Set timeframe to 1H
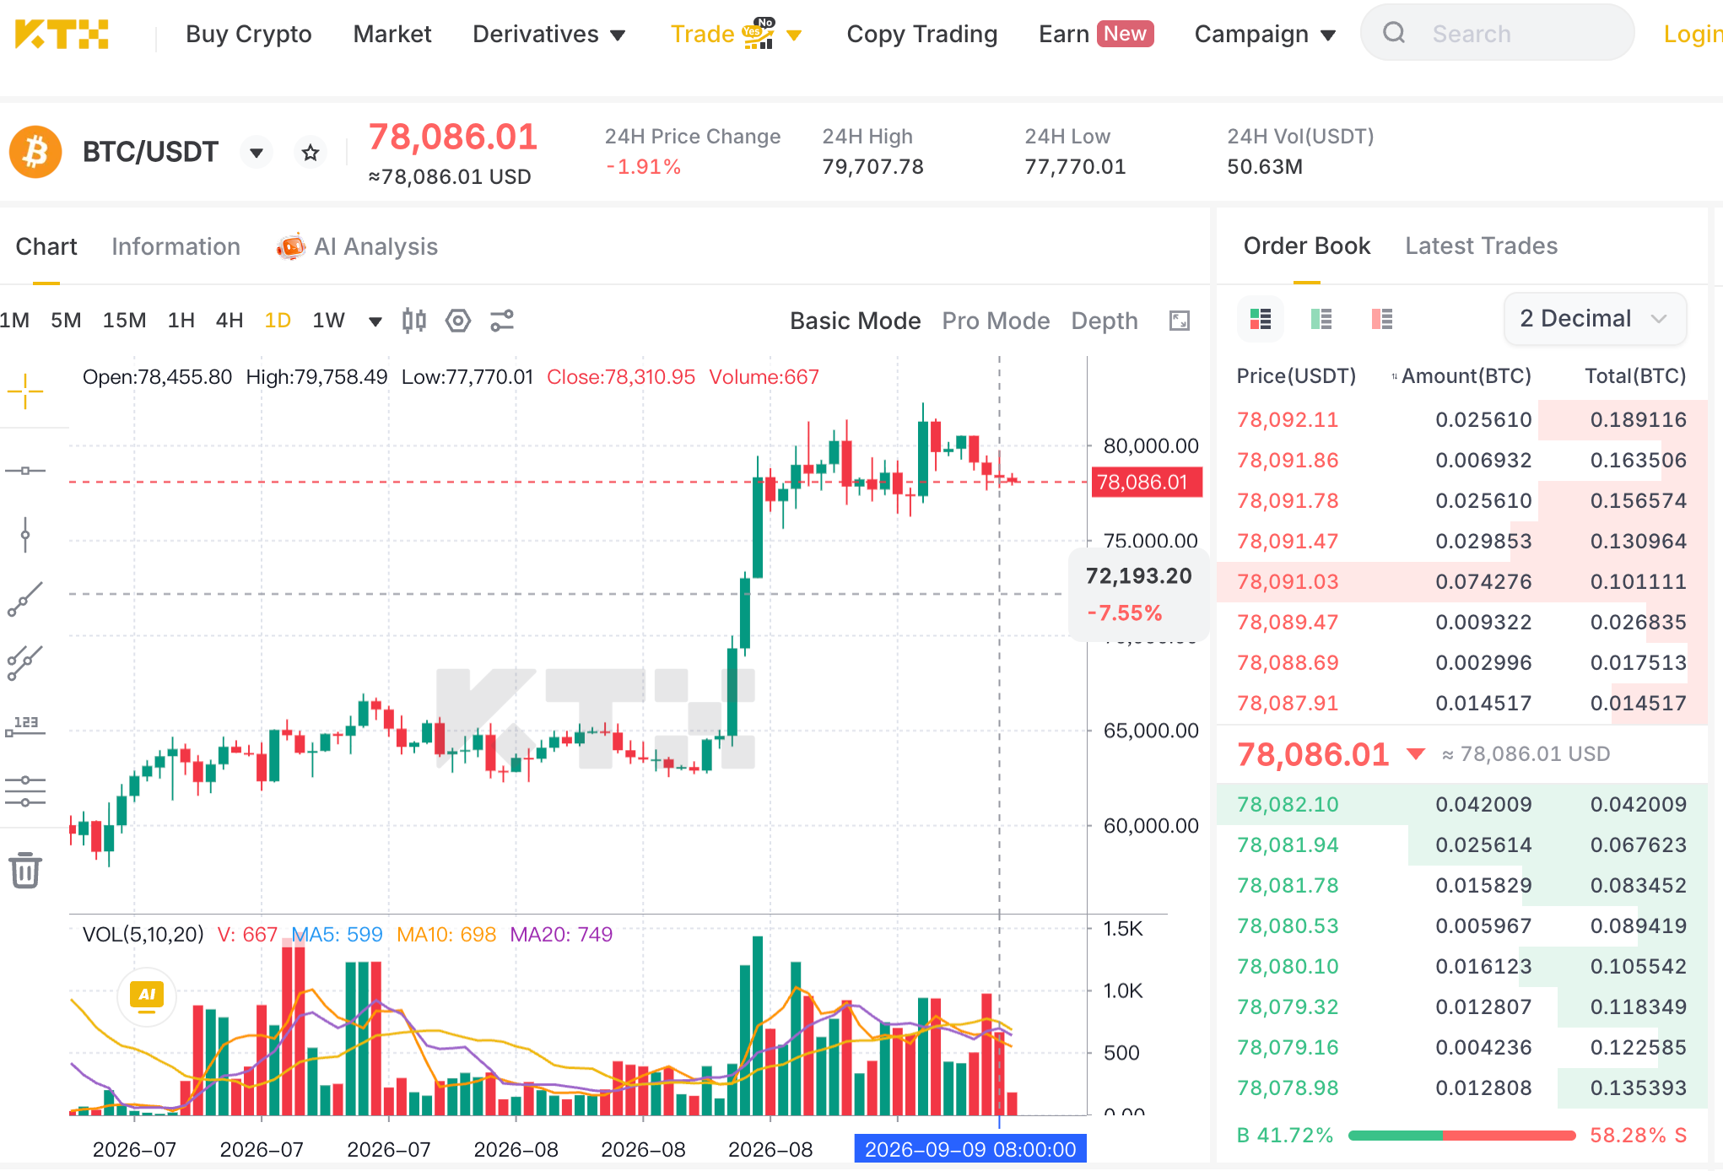 (x=181, y=321)
